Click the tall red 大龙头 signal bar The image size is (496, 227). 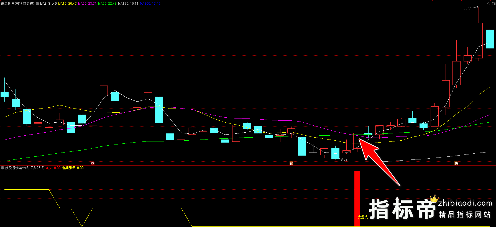357,198
